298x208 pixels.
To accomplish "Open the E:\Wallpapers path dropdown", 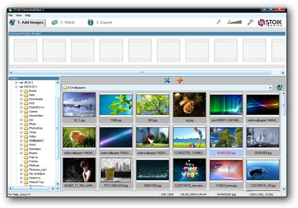I will [x=270, y=88].
